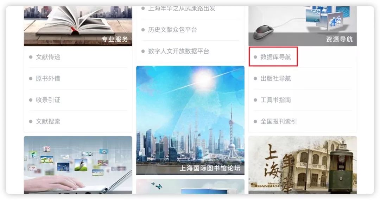Open the 出版社导航 link

(275, 79)
